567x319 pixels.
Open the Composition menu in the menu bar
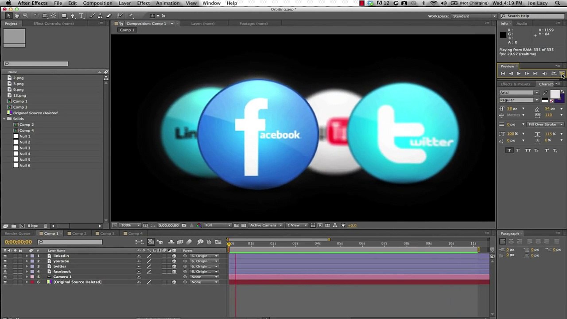pos(97,3)
